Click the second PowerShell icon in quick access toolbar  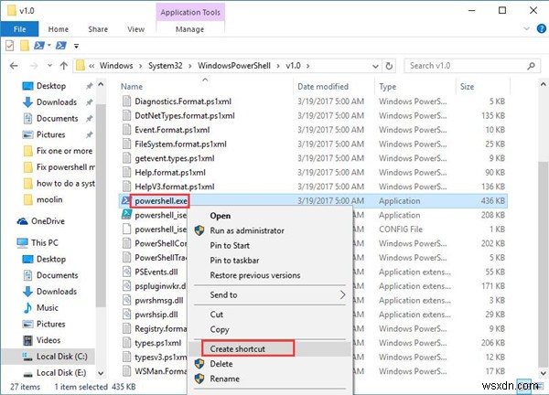(61, 46)
